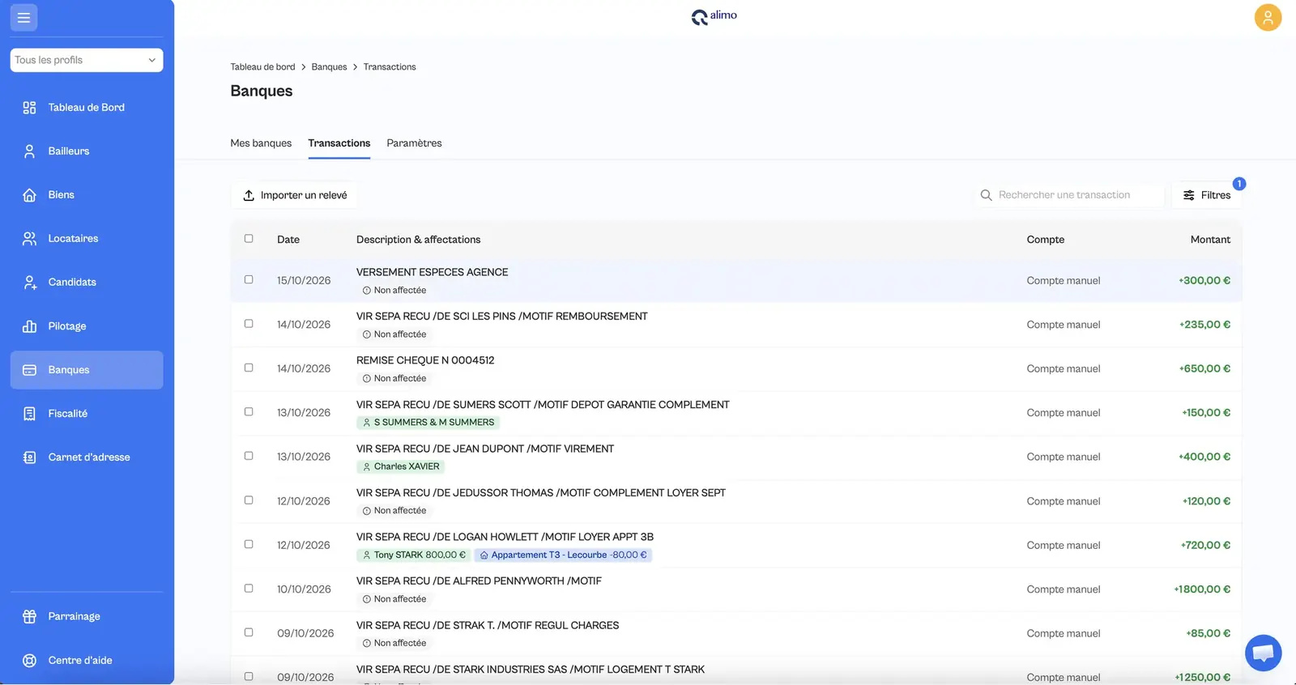Click the Candidats add-person icon

click(x=29, y=283)
